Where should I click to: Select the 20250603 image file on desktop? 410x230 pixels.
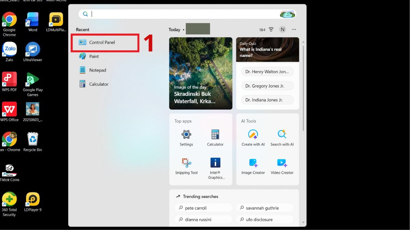click(x=33, y=112)
